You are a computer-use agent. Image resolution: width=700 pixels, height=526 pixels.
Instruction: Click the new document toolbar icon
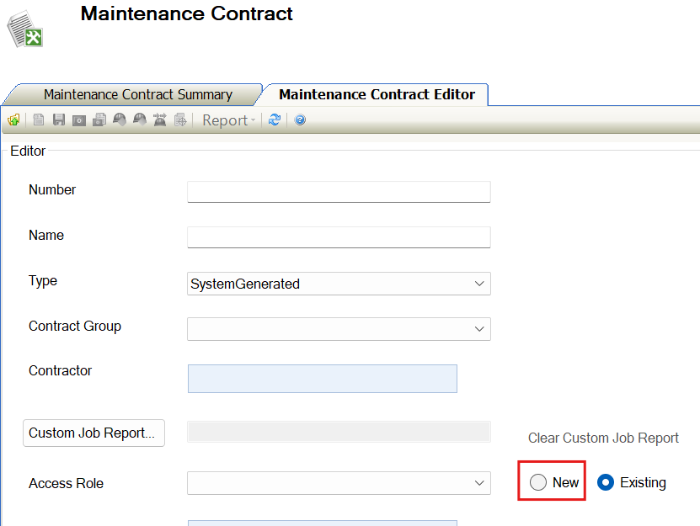(x=39, y=120)
